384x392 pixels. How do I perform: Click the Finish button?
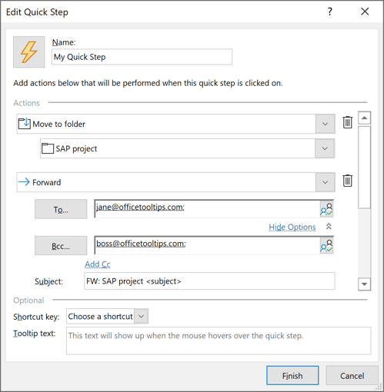click(292, 375)
